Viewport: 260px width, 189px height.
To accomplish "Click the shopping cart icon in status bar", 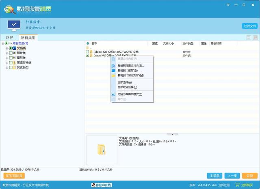I will coord(237,185).
